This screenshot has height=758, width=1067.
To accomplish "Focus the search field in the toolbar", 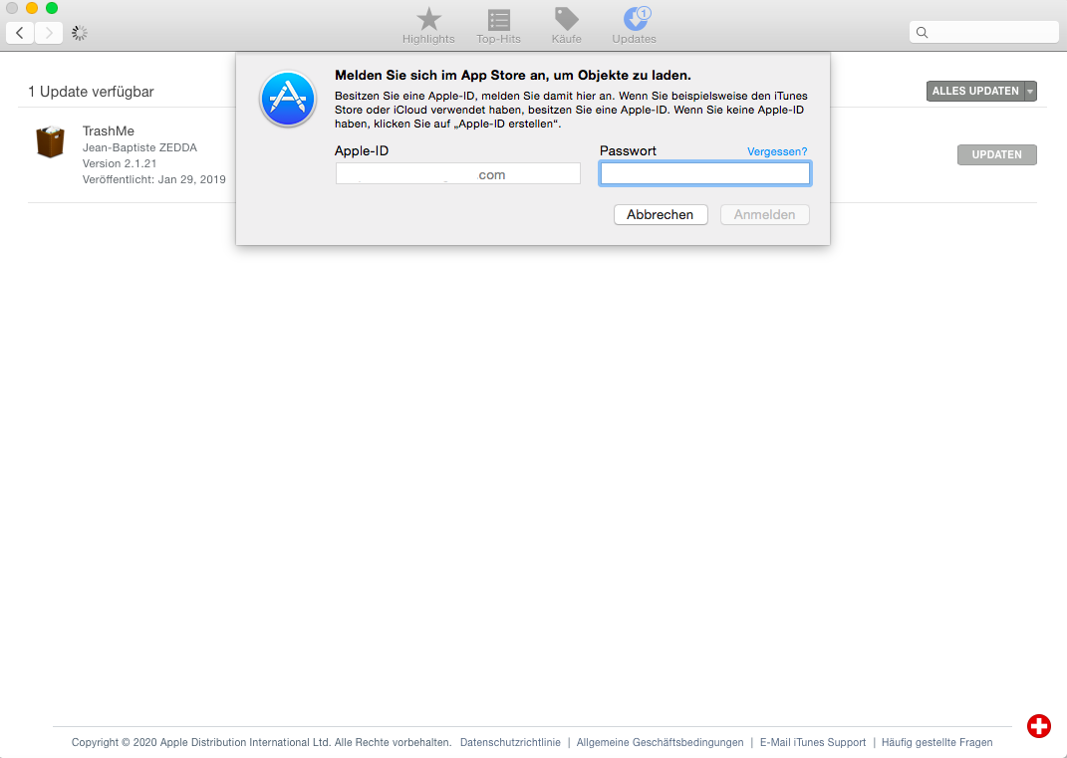I will [x=984, y=32].
